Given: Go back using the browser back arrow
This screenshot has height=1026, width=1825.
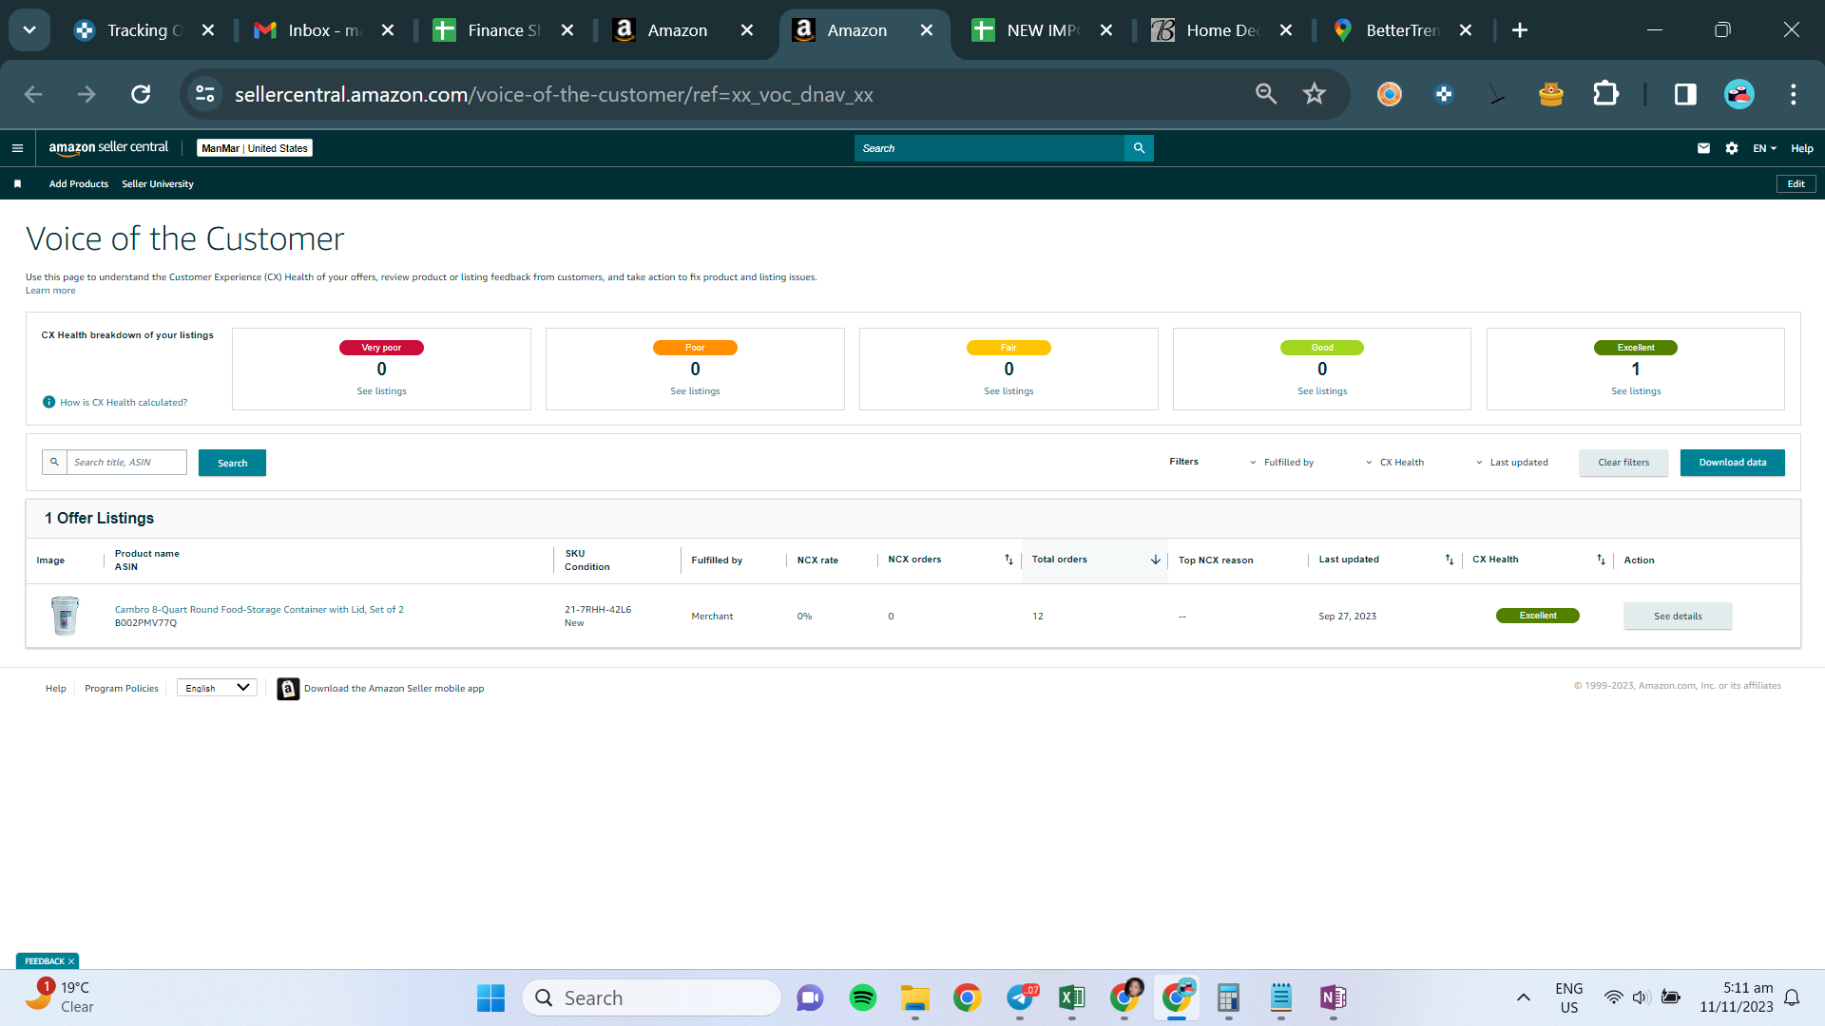Looking at the screenshot, I should tap(33, 94).
